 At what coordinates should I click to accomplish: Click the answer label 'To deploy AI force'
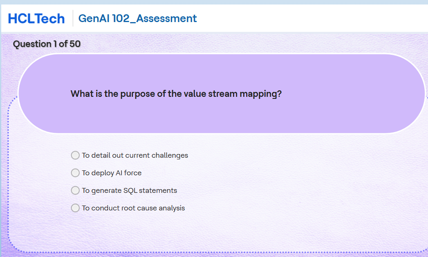coord(112,173)
